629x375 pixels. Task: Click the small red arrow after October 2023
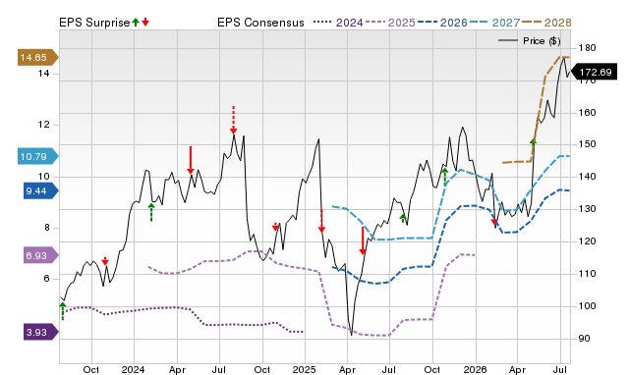105,261
